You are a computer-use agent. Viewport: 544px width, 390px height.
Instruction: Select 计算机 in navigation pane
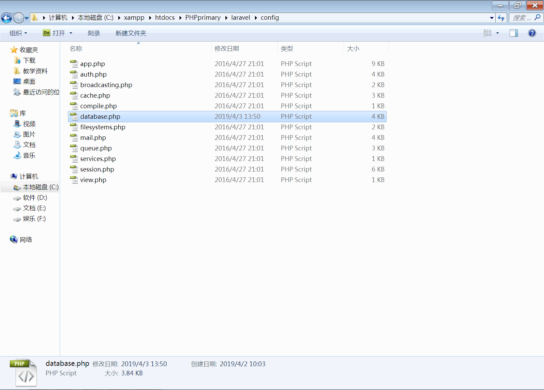tap(24, 177)
